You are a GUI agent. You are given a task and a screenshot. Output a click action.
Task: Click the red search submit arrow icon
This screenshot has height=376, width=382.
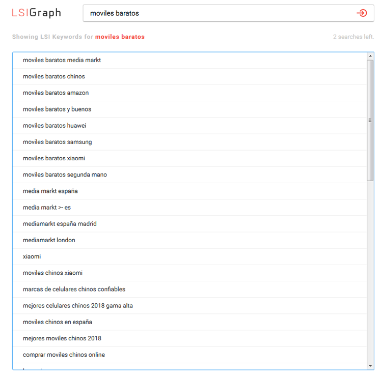362,13
